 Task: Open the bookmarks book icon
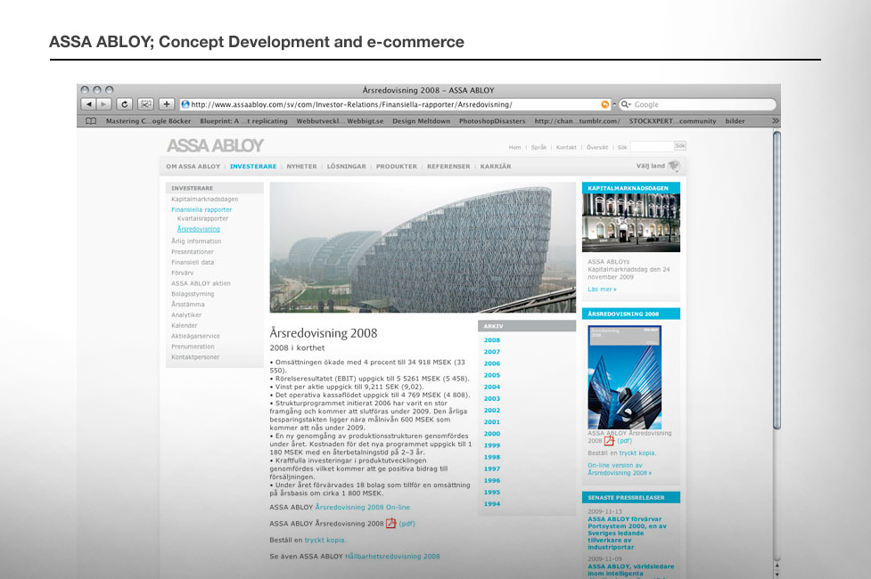coord(91,121)
